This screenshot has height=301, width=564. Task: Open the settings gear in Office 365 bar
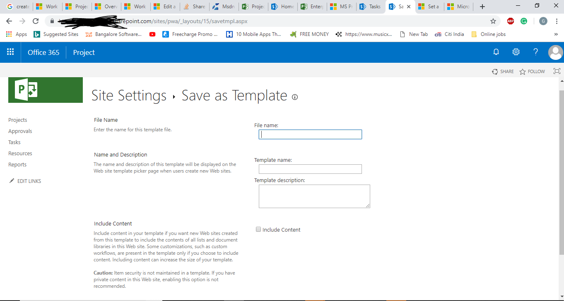(x=516, y=52)
